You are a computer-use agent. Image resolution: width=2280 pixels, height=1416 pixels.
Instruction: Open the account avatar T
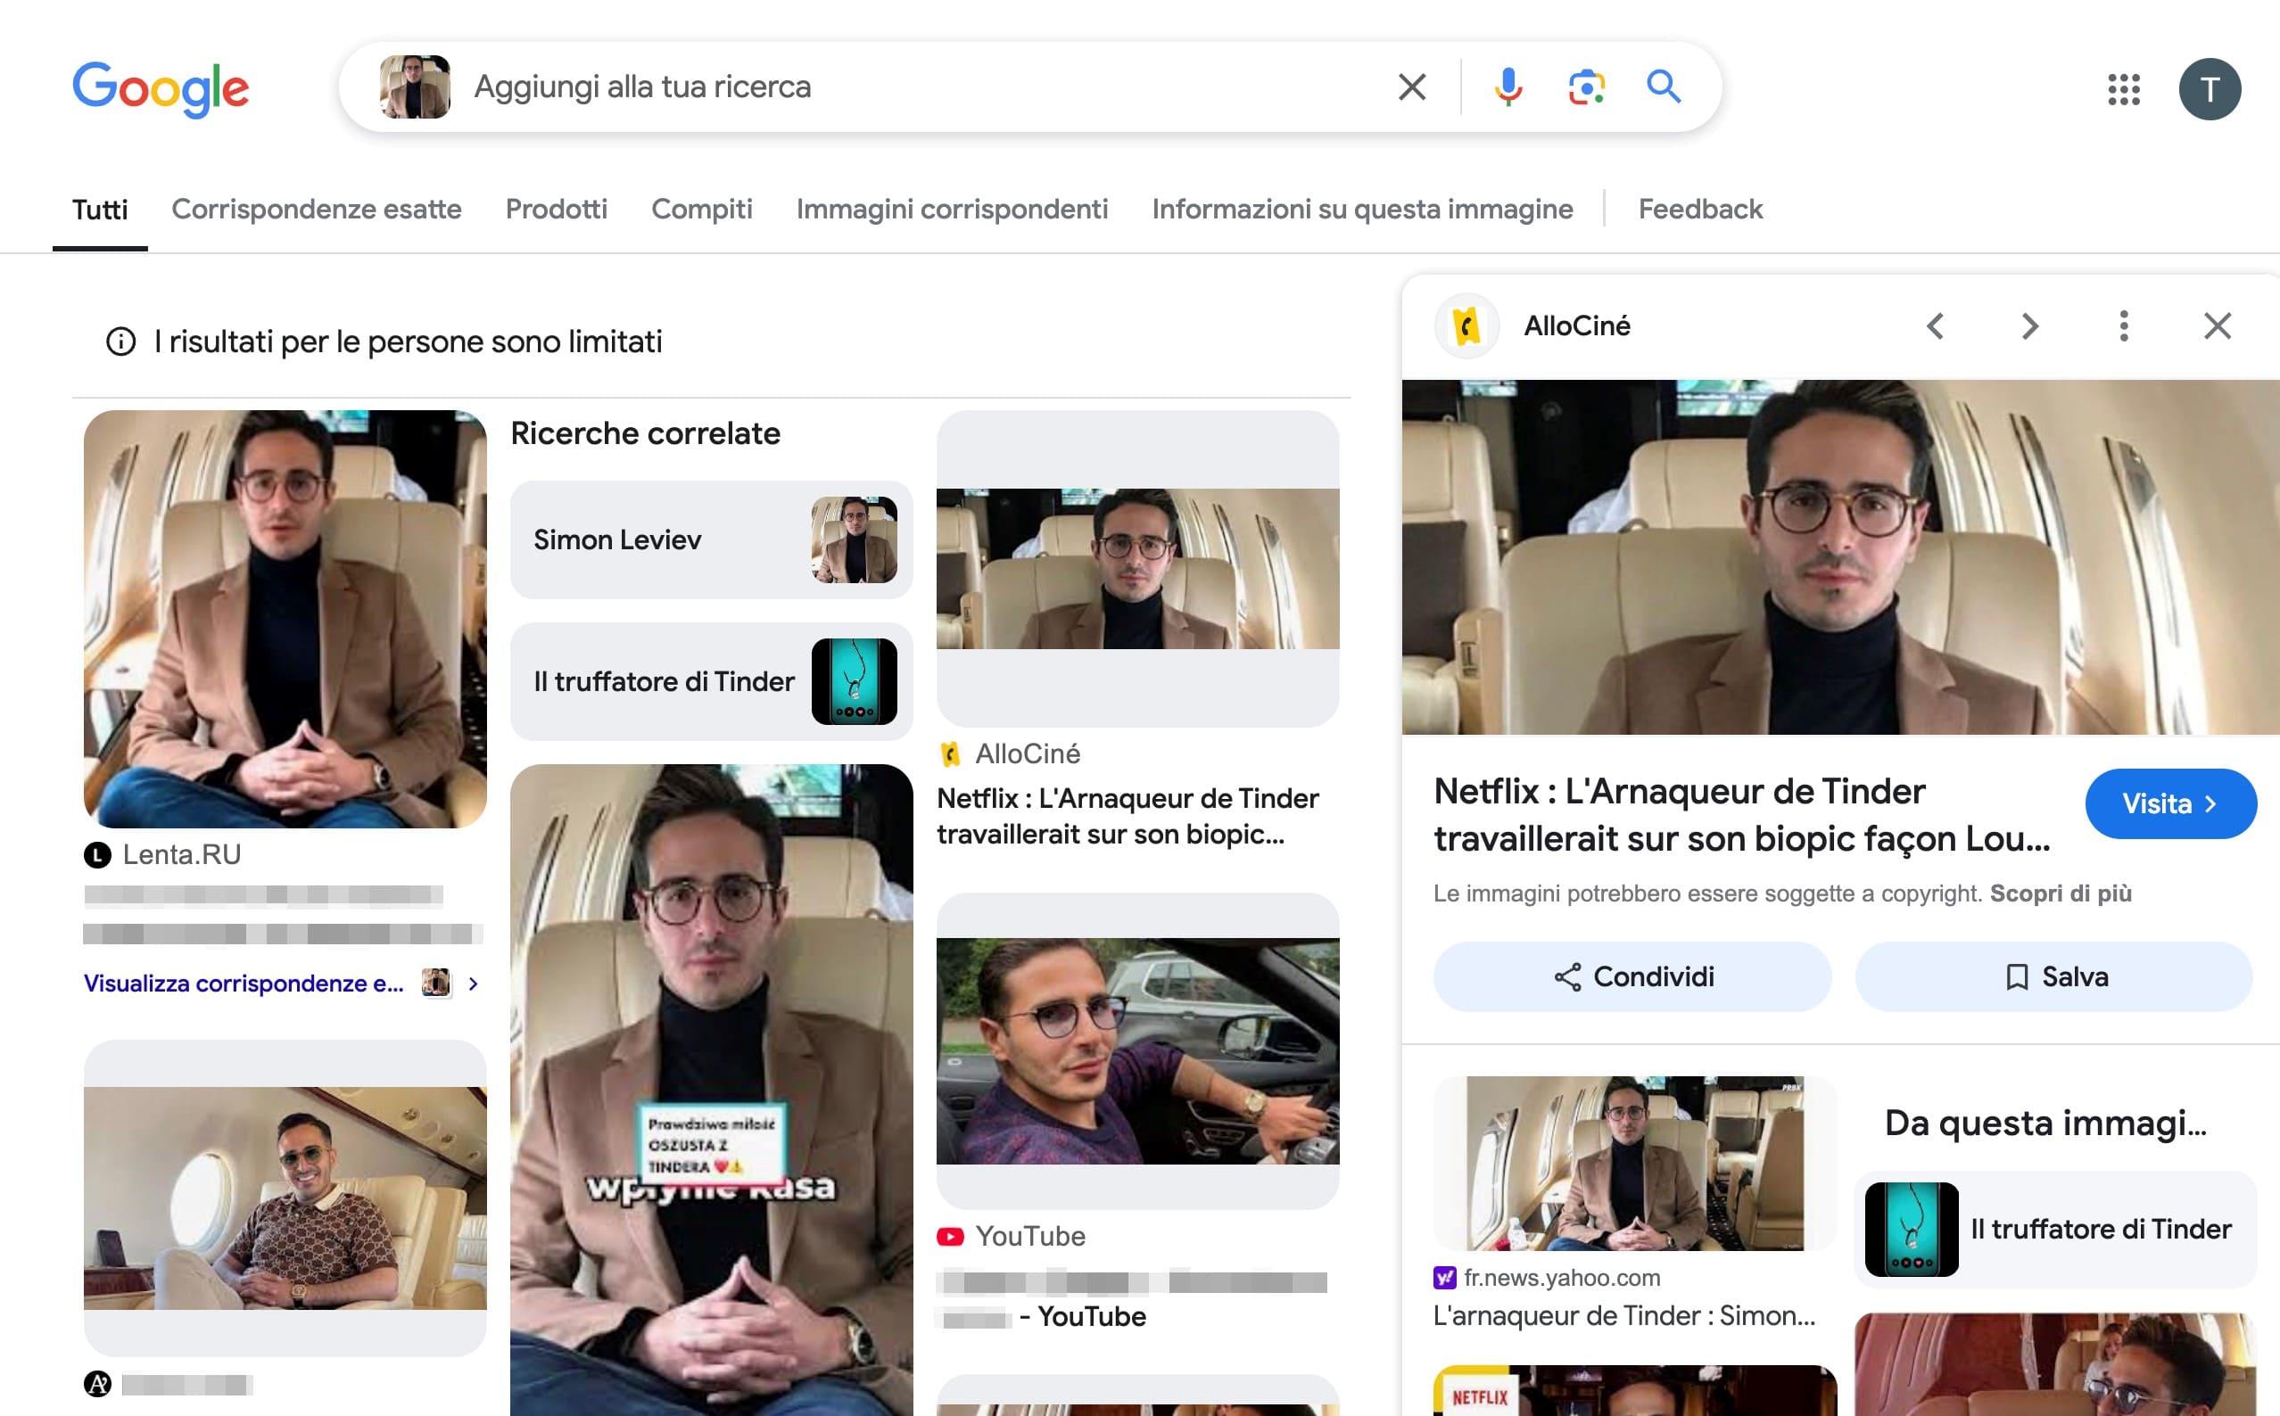coord(2209,90)
